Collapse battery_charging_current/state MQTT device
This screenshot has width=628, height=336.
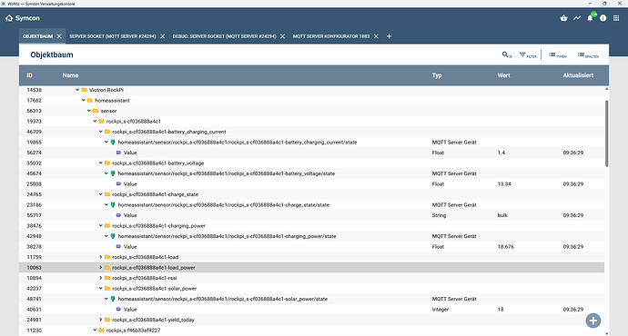point(106,142)
